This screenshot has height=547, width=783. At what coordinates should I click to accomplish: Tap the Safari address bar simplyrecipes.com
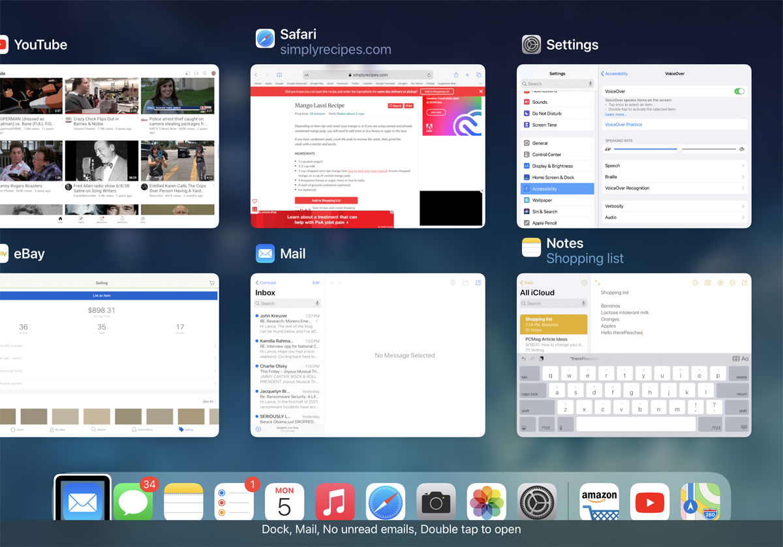pos(368,75)
